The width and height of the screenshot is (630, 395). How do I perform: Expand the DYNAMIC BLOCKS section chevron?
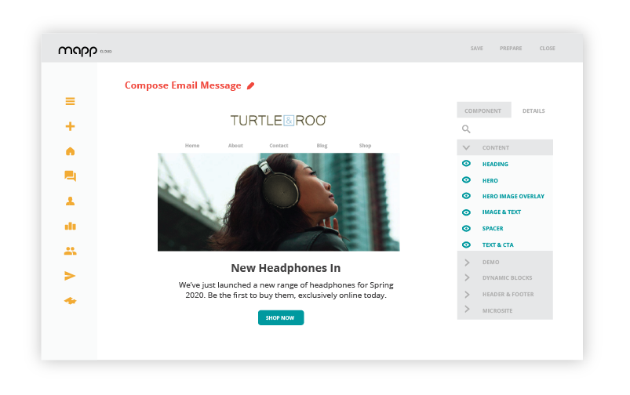coord(467,277)
